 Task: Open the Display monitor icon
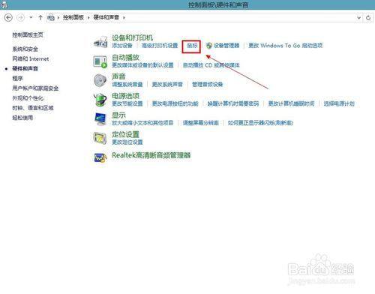click(x=100, y=119)
